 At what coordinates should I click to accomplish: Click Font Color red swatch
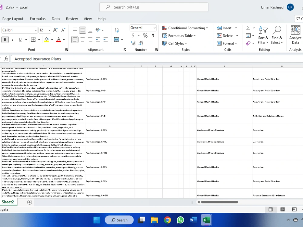(x=58, y=40)
